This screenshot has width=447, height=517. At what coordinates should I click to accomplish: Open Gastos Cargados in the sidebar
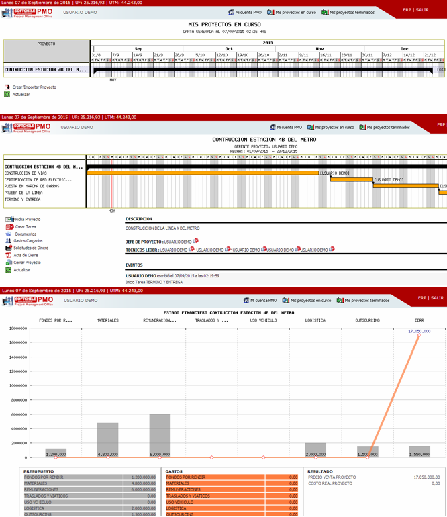(x=9, y=241)
